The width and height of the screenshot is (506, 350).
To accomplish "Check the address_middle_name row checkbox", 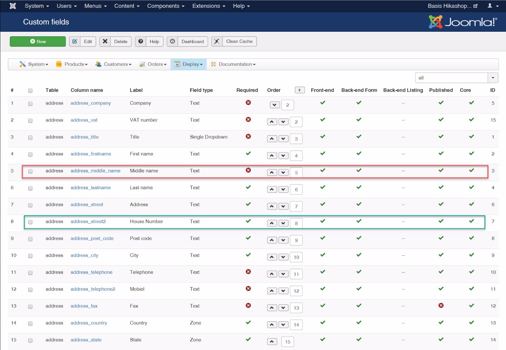I will tap(30, 171).
